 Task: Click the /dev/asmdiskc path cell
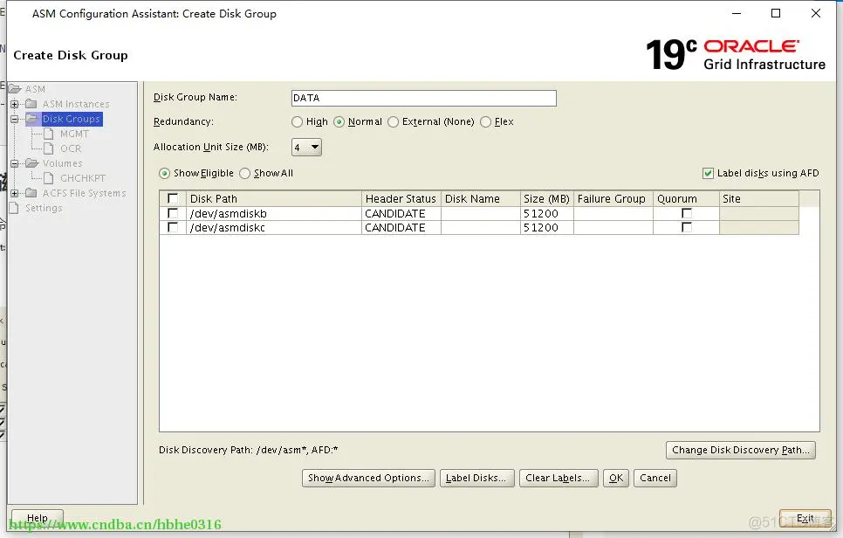tap(274, 228)
